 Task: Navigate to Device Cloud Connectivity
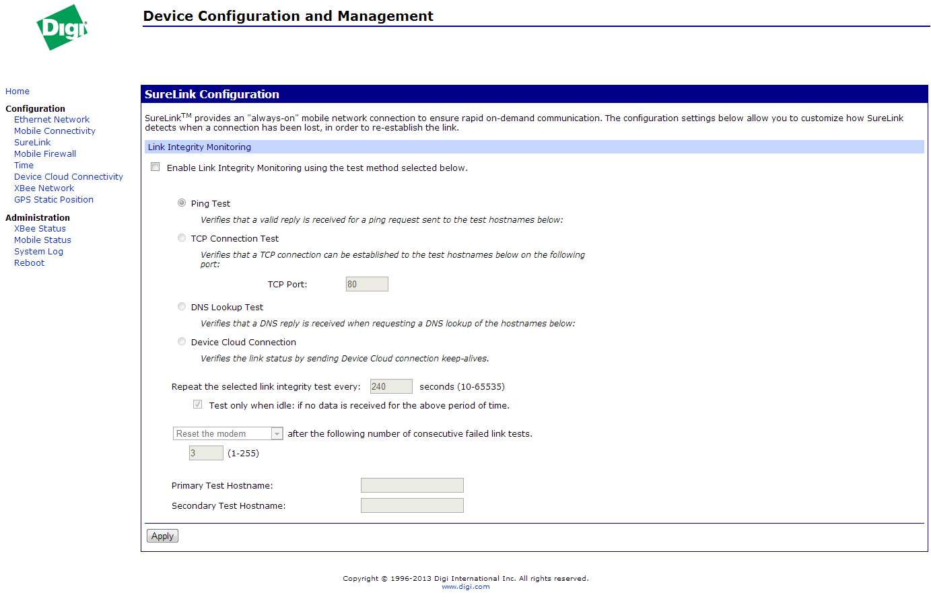pyautogui.click(x=69, y=177)
